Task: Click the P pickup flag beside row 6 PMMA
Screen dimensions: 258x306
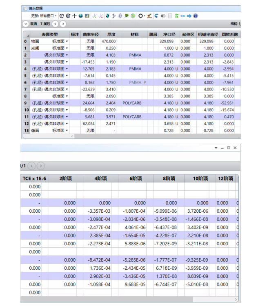Action: 145,83
